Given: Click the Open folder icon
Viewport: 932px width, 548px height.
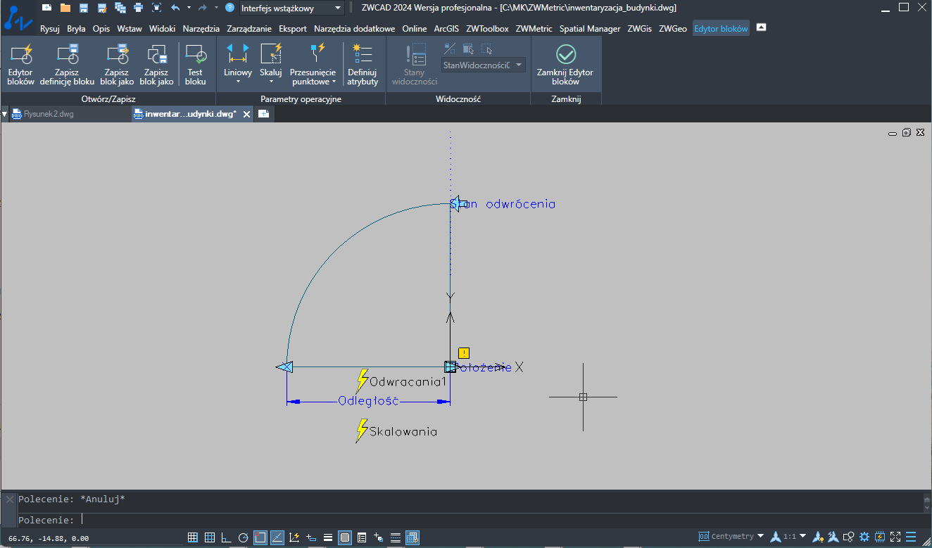Looking at the screenshot, I should pyautogui.click(x=65, y=8).
